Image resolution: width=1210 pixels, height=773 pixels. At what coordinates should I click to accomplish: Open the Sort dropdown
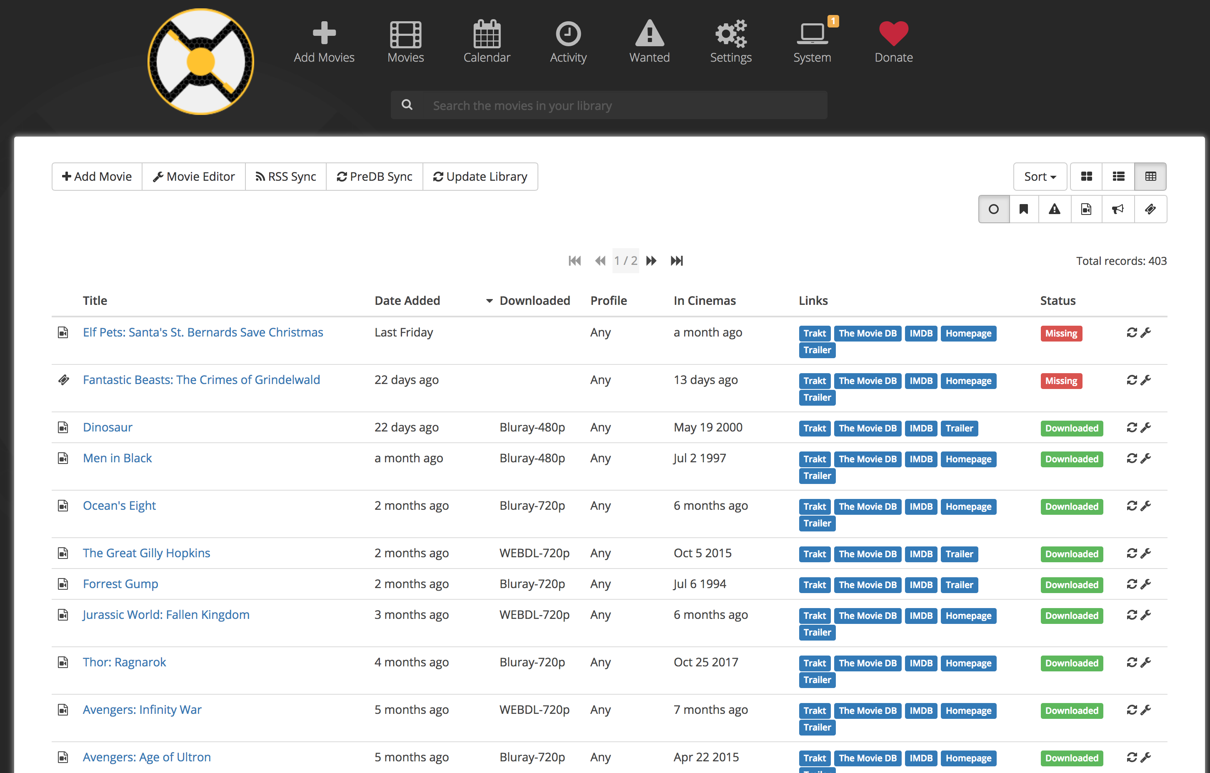point(1040,176)
